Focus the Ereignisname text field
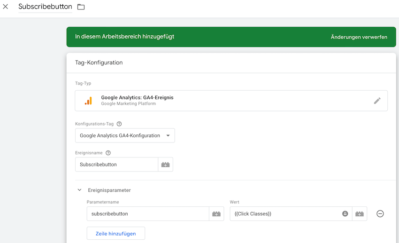This screenshot has height=243, width=399. tap(116, 165)
